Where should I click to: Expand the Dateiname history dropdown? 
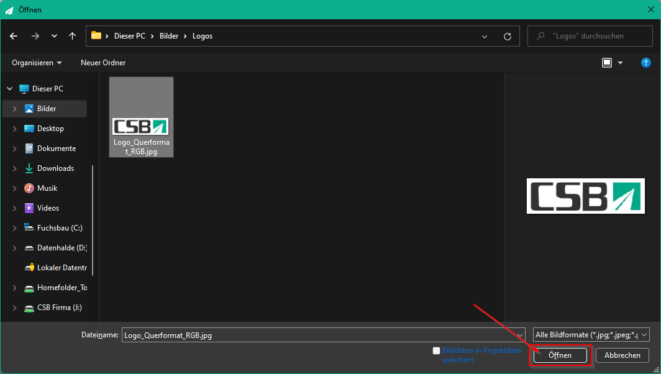520,335
